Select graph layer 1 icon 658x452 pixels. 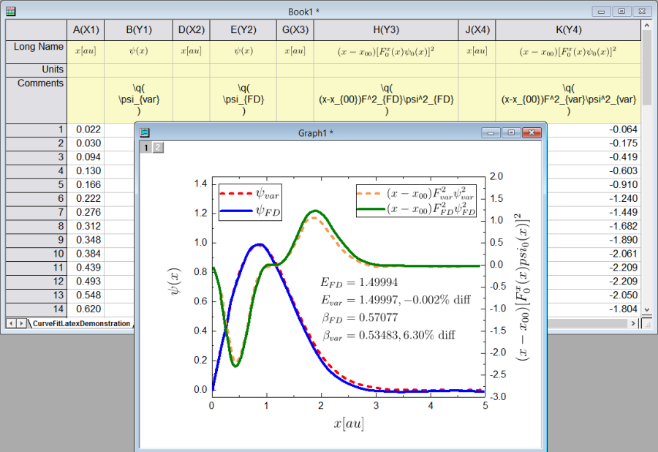pyautogui.click(x=145, y=148)
